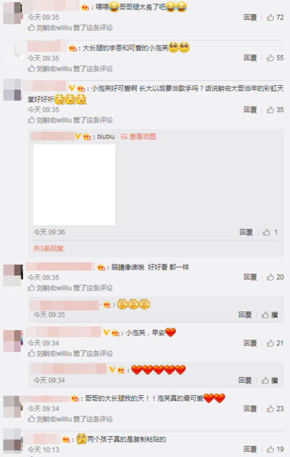
Task: Thumbs-up the 小泡芙，早安 comment
Action: 275,343
